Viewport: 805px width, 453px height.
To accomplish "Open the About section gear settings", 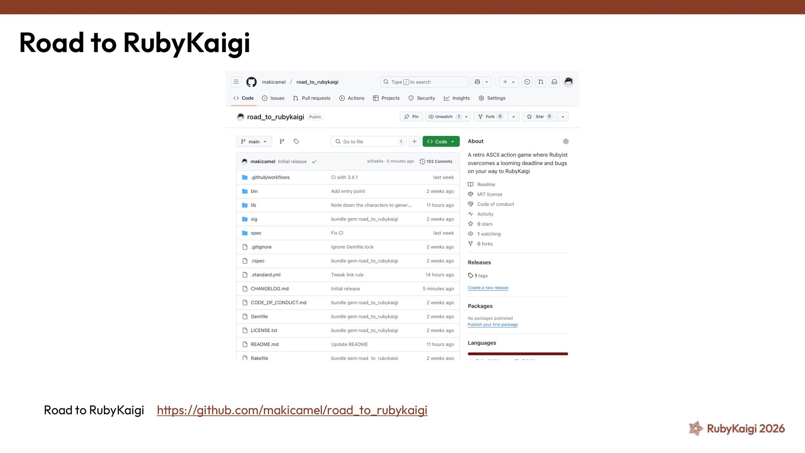I will [566, 142].
